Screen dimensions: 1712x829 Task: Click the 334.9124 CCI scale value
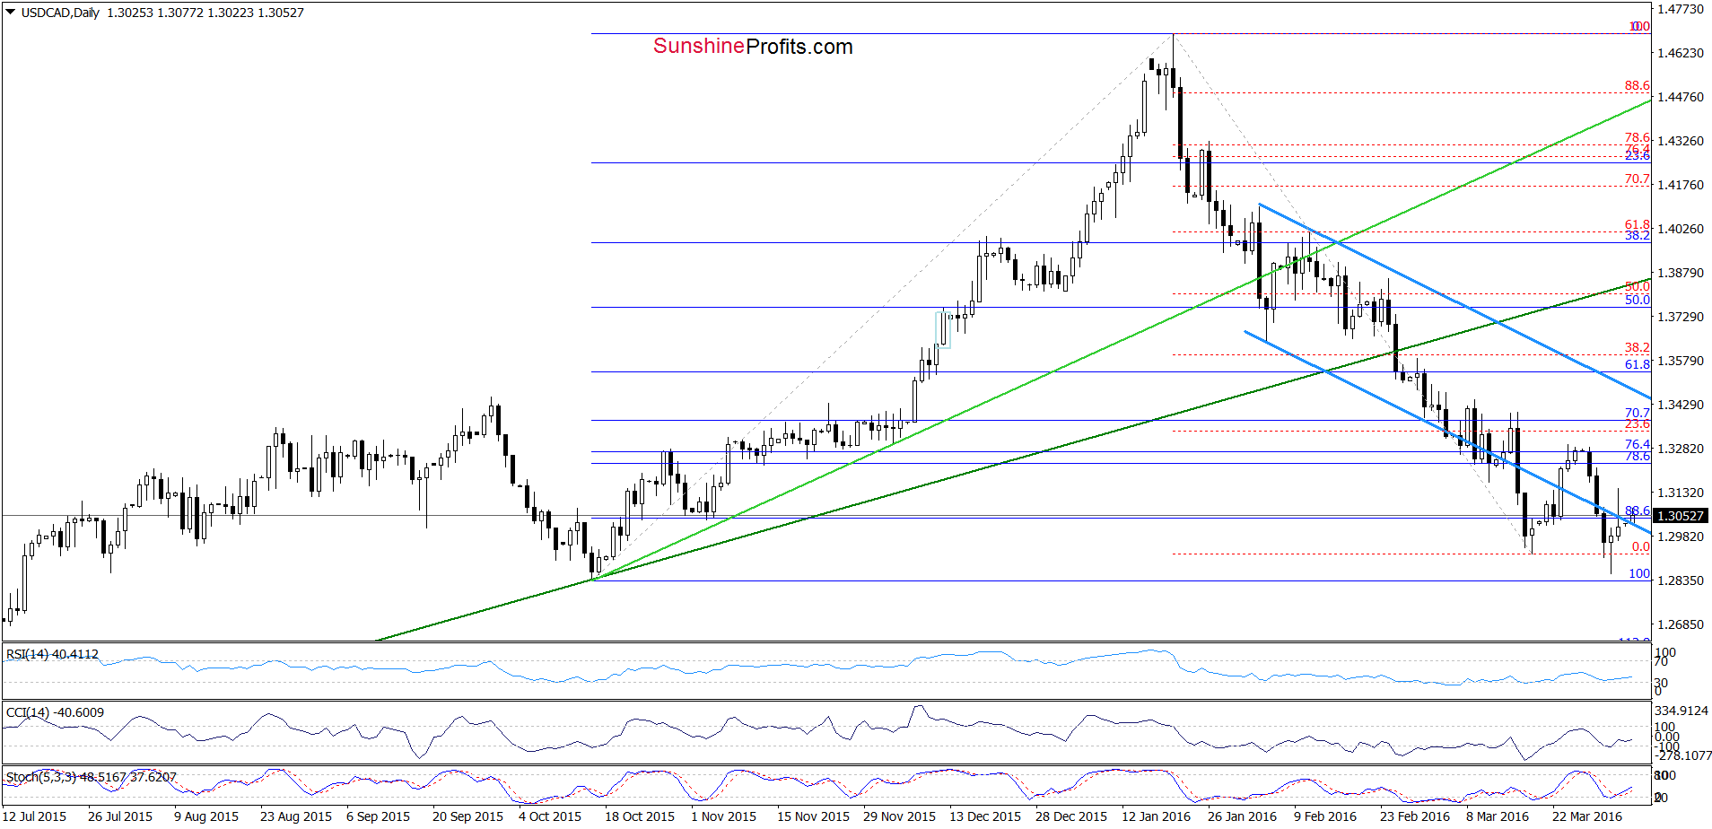tap(1681, 711)
